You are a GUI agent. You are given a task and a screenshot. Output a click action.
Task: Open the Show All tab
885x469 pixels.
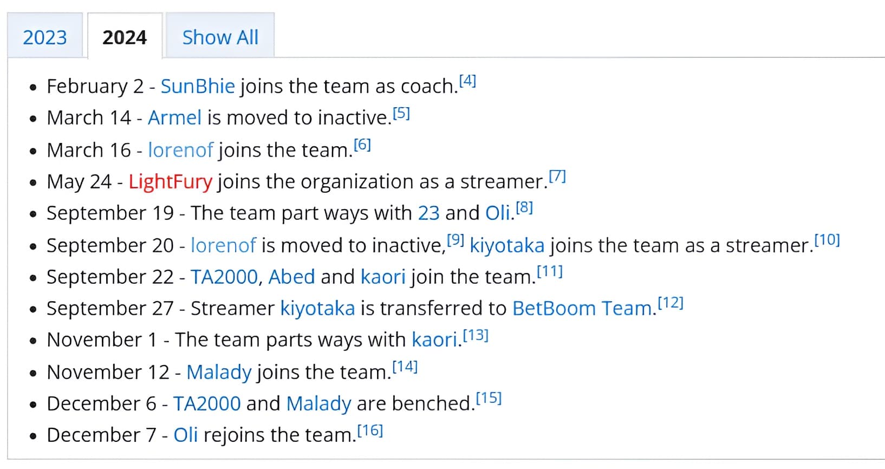click(x=220, y=37)
